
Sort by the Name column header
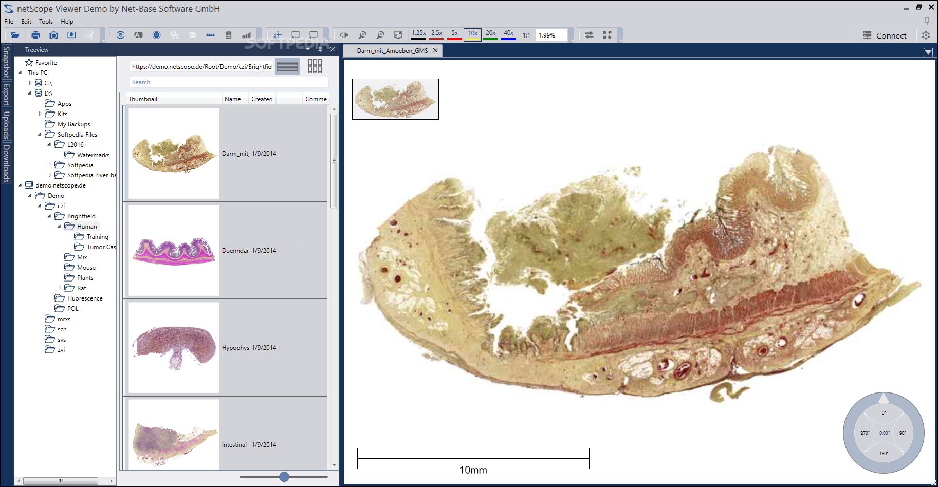(x=235, y=99)
